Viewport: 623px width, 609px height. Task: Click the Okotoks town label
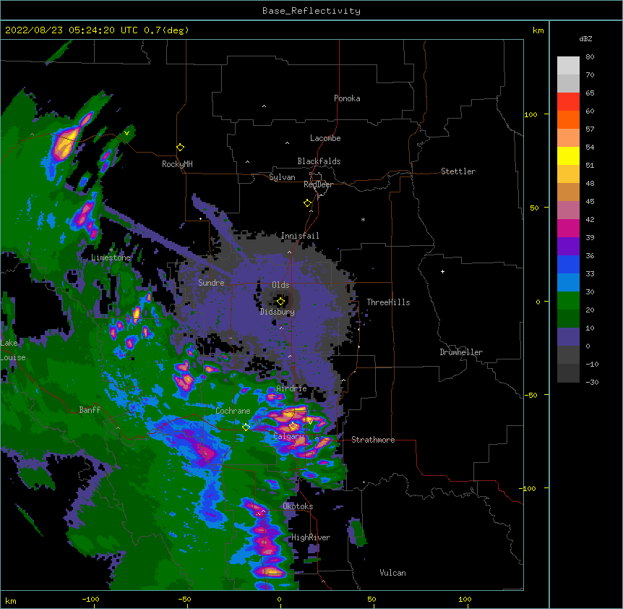pos(298,506)
